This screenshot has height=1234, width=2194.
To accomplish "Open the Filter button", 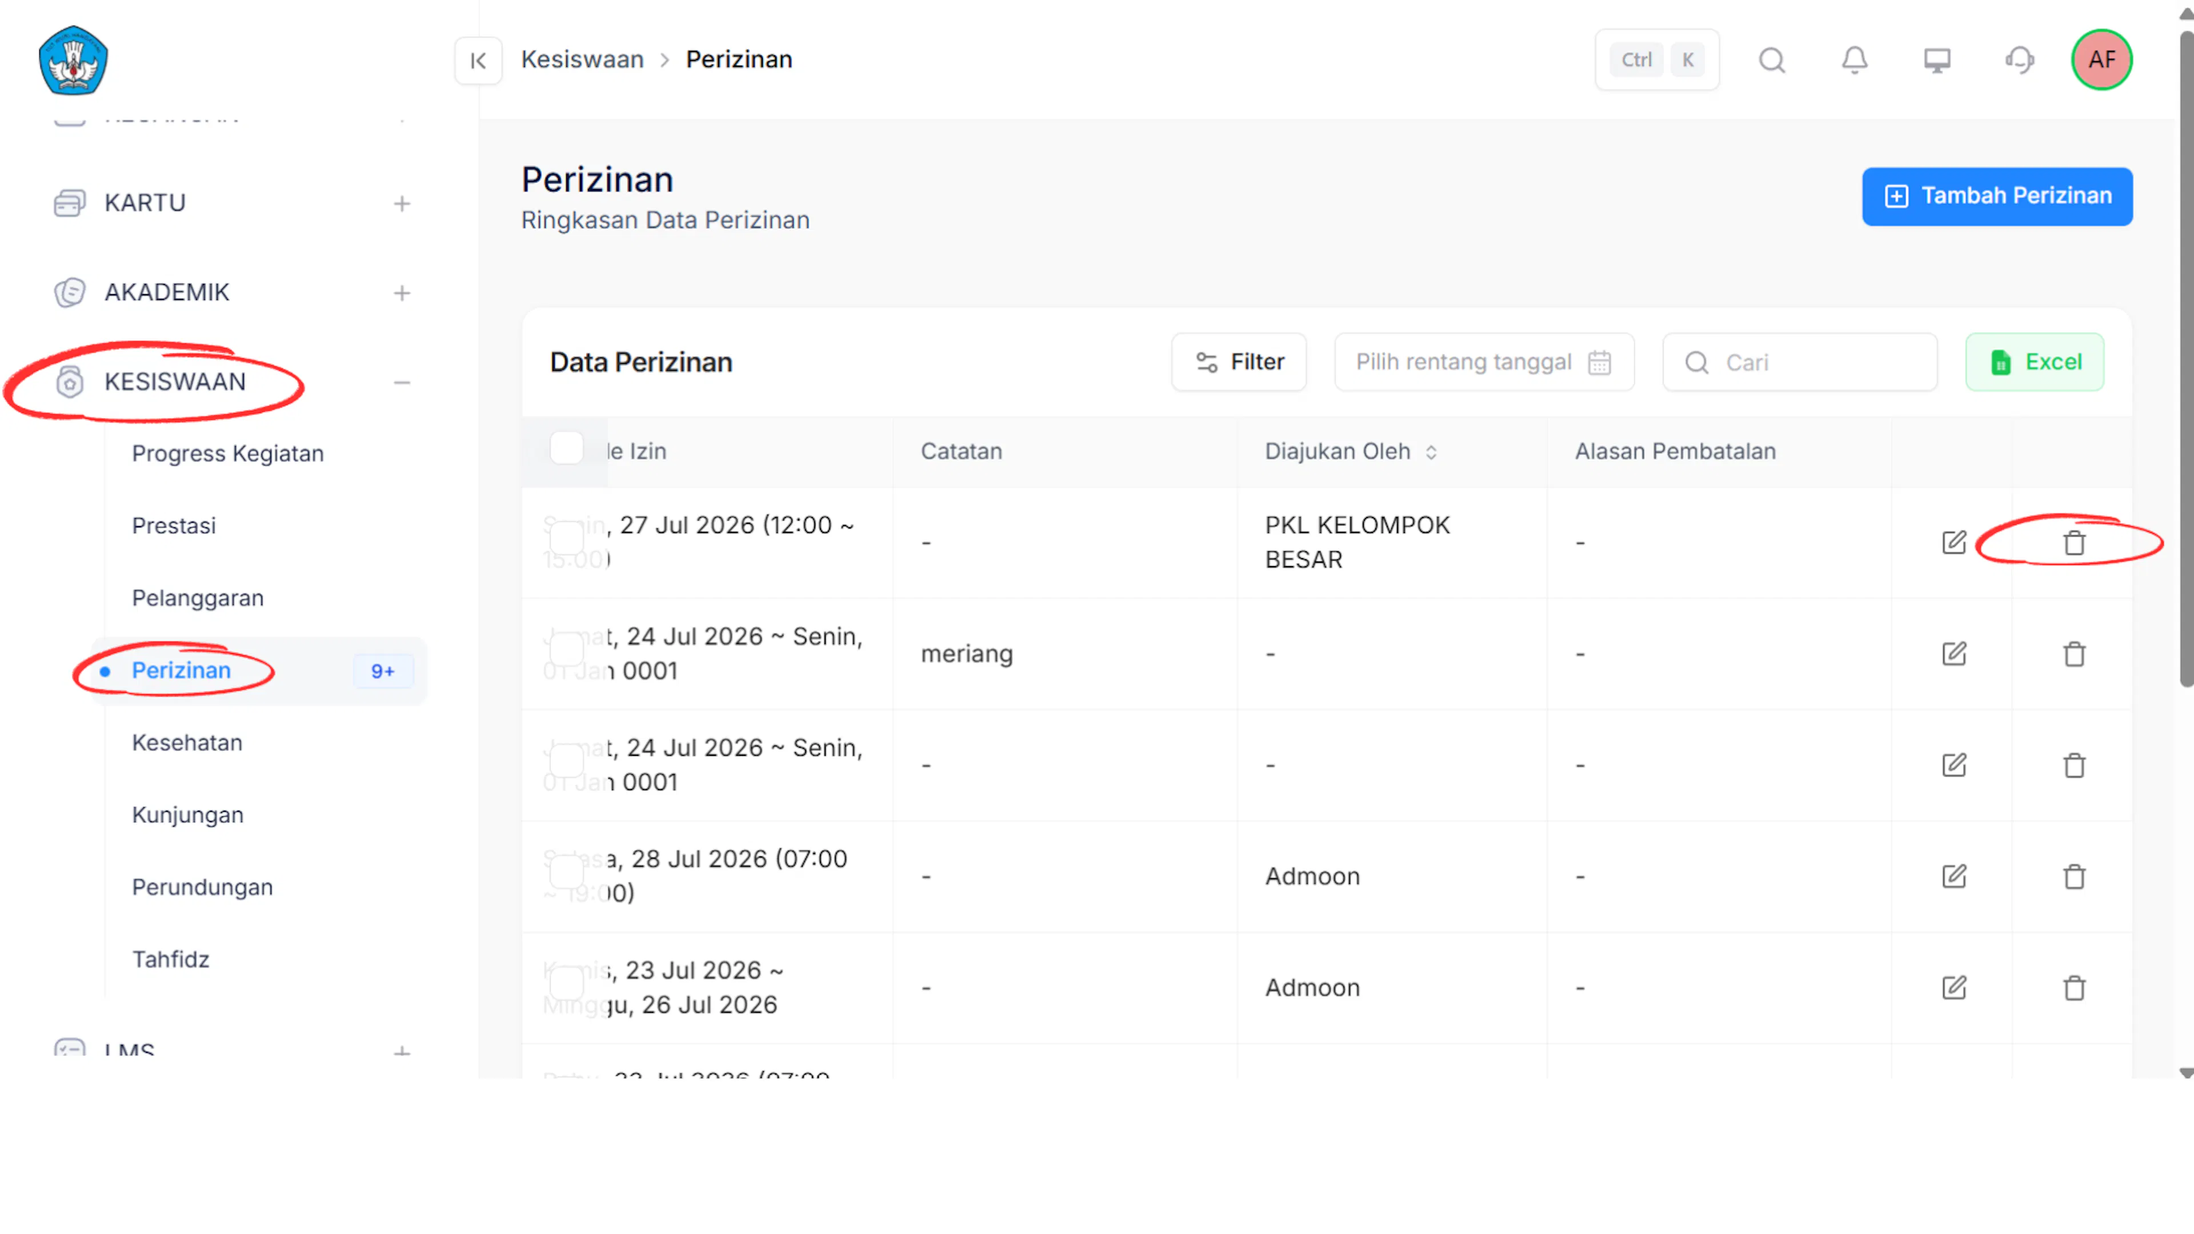I will tap(1238, 362).
